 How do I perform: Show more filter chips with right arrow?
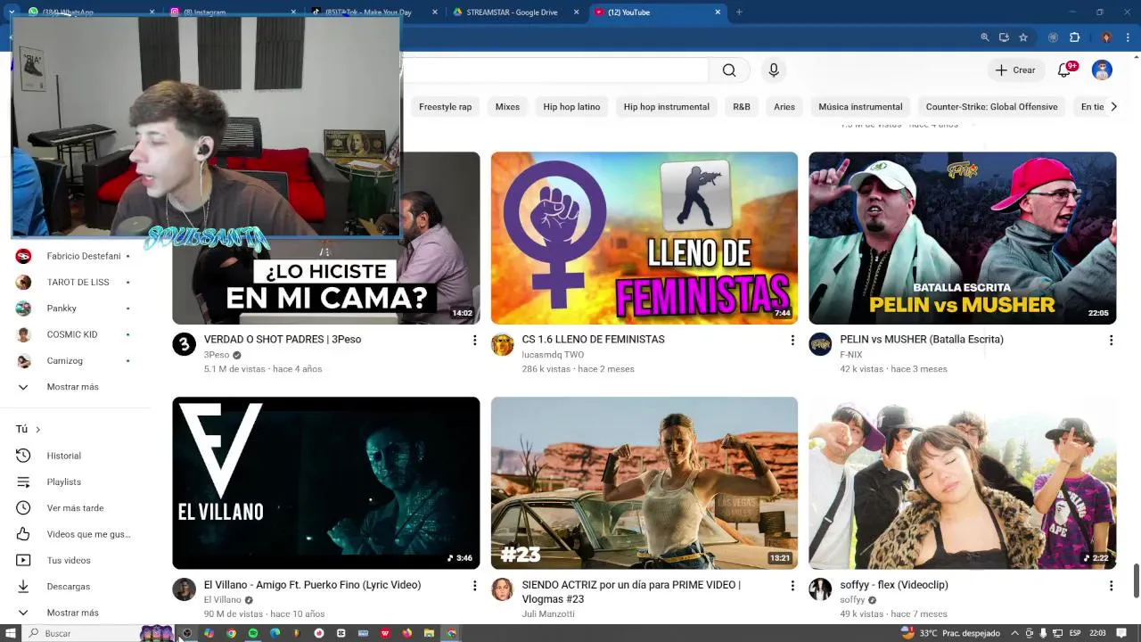coord(1113,107)
